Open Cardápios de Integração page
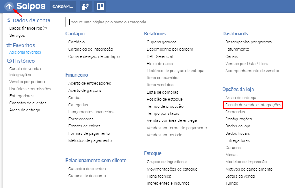295x188 pixels. (x=91, y=49)
